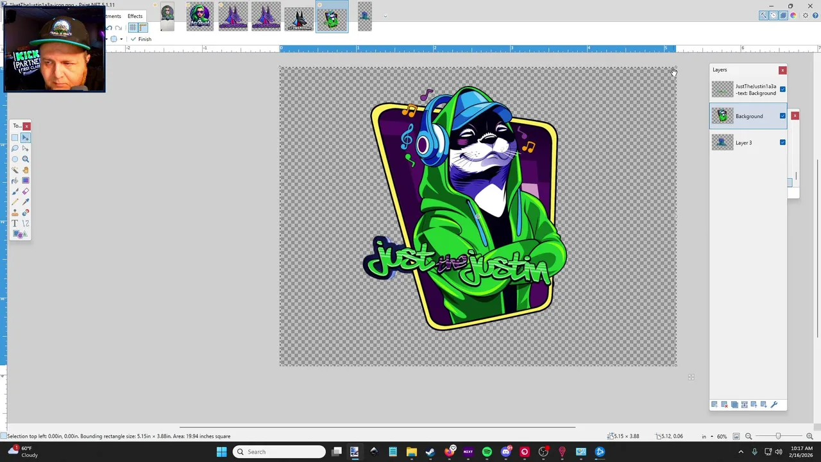Move the layer down
Viewport: 821px width, 462px height.
pyautogui.click(x=763, y=404)
